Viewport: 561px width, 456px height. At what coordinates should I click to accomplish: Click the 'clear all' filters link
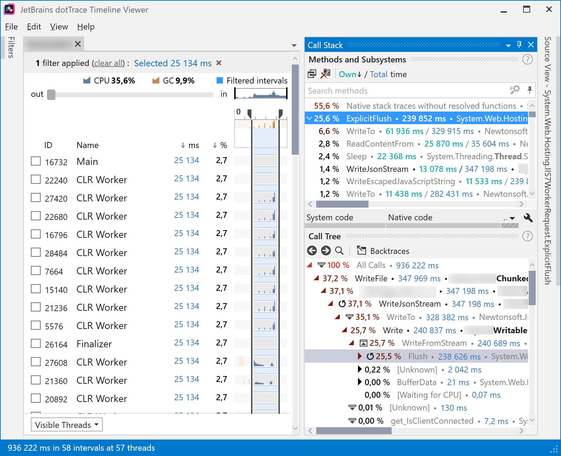(108, 63)
